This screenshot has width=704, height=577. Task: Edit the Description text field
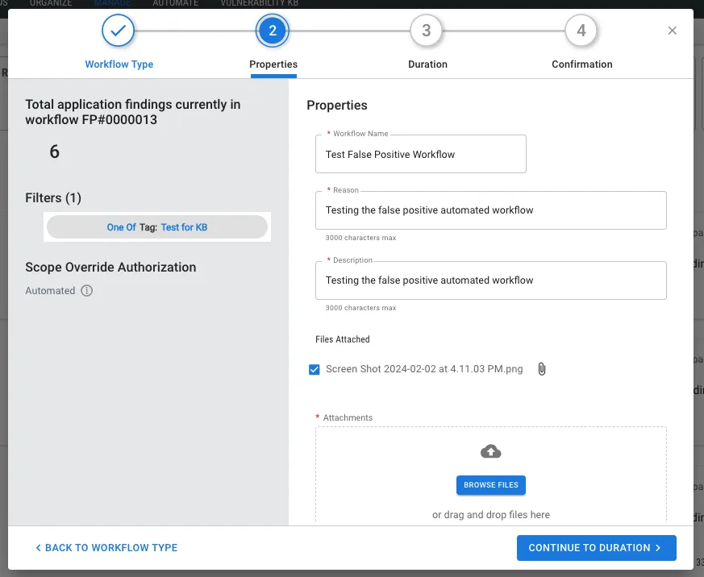point(491,280)
